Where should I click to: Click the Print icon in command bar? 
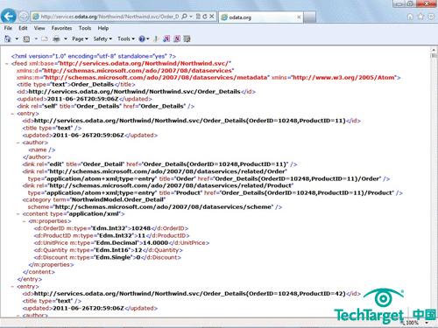(56, 38)
